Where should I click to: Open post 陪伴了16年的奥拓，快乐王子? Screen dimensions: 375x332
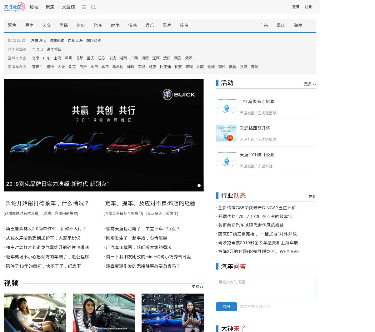[43, 266]
